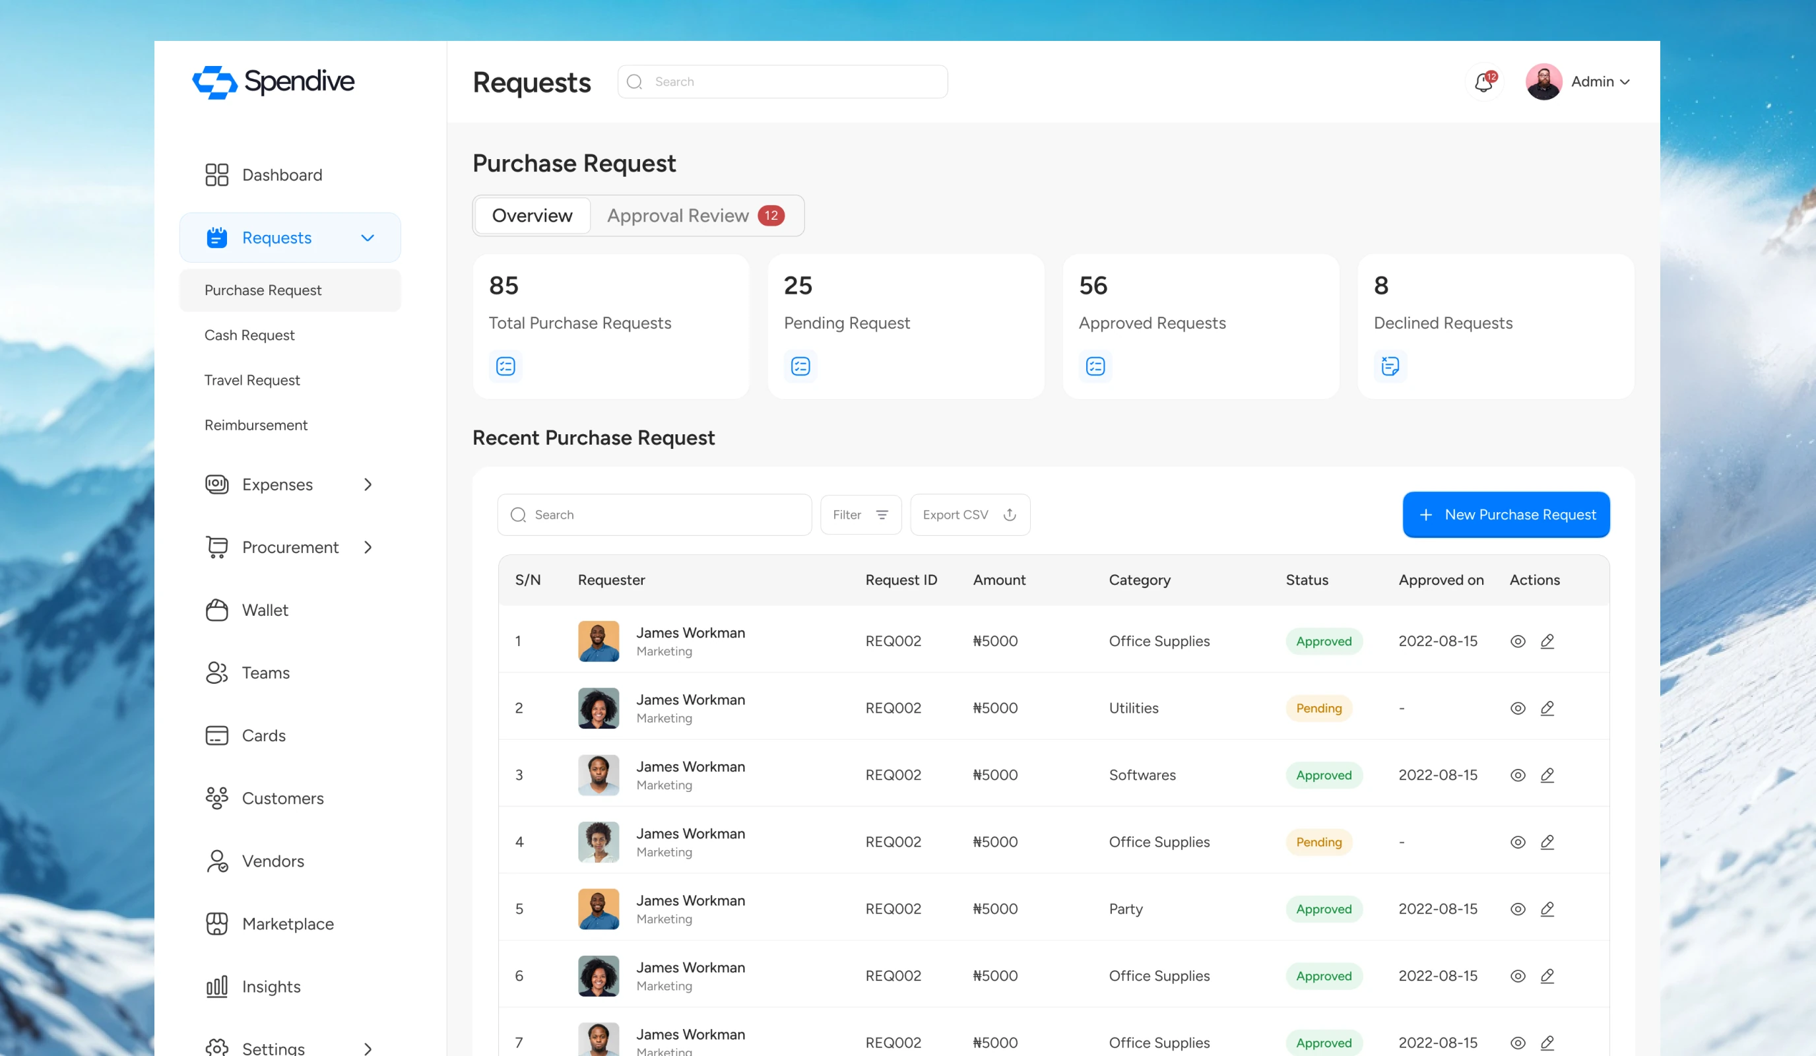Screen dimensions: 1816x1056
Task: Click the Insights bar chart icon
Action: (x=217, y=986)
